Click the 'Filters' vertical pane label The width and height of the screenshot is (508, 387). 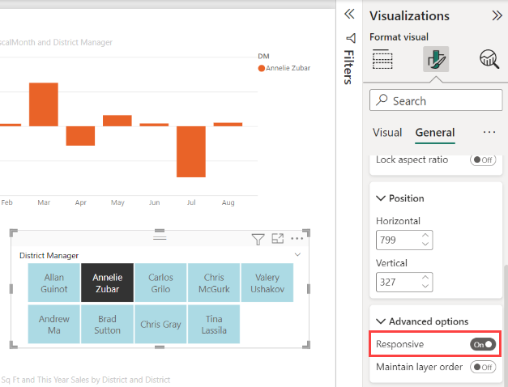pos(348,67)
